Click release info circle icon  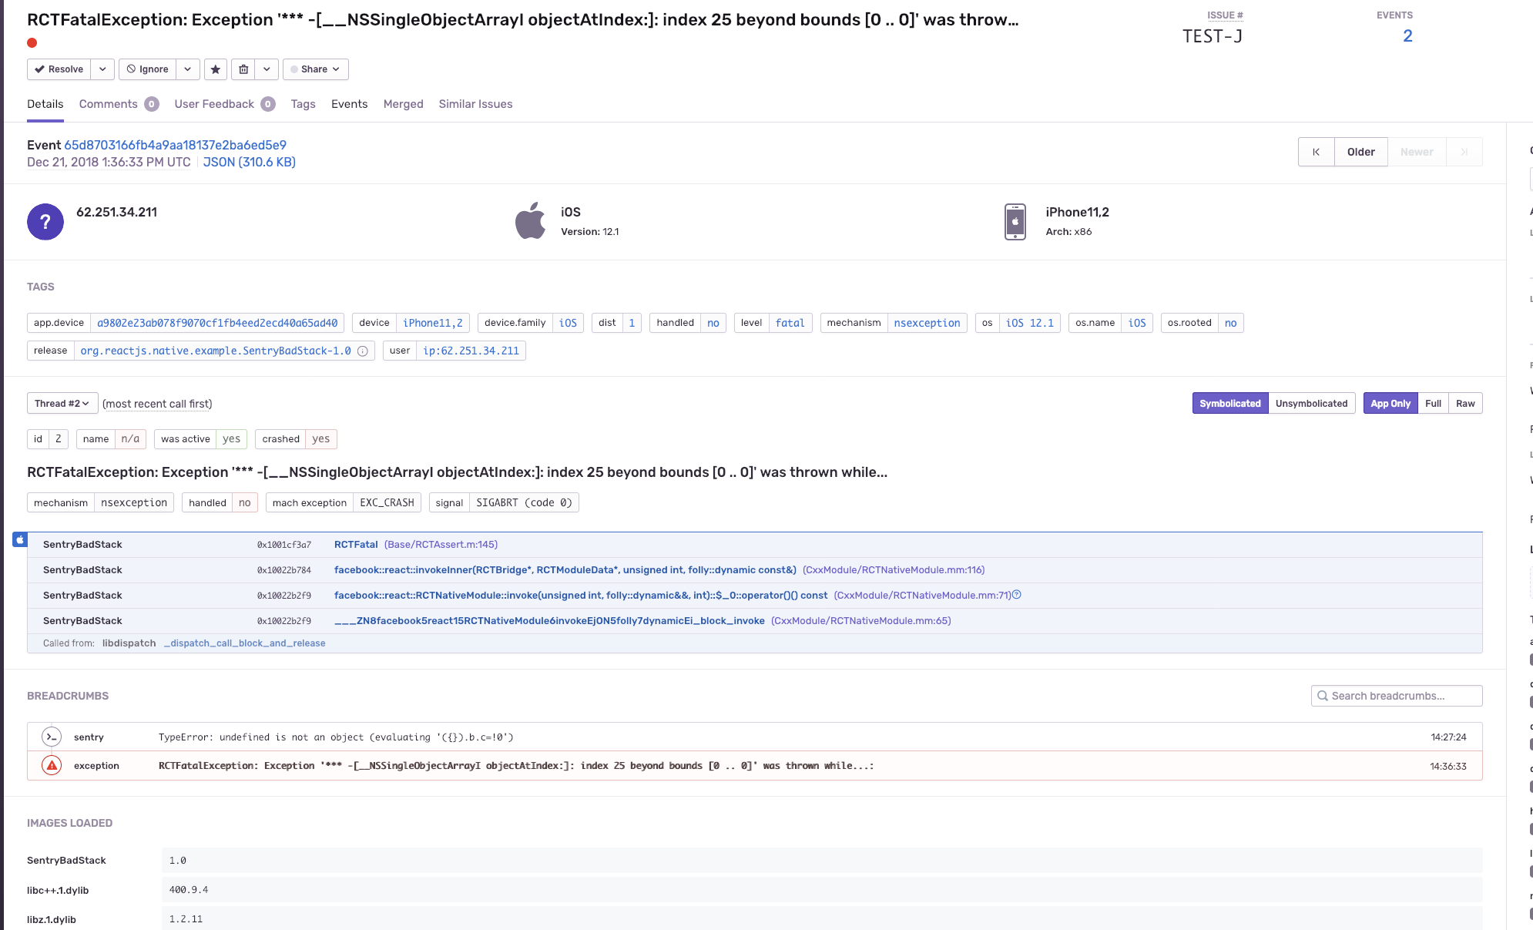(x=363, y=351)
